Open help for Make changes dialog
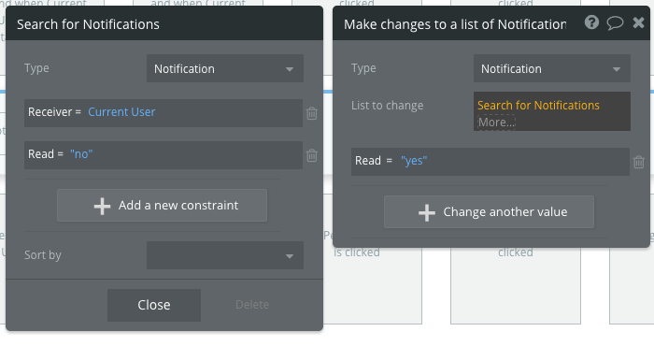This screenshot has height=346, width=654. pos(591,22)
